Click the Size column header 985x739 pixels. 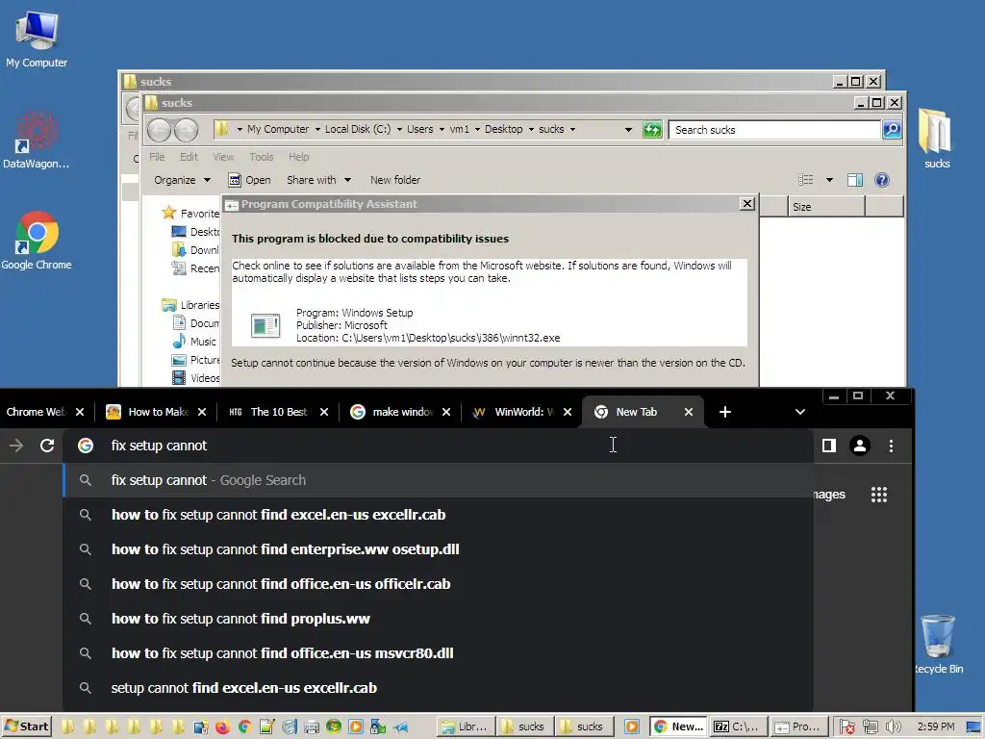pos(826,207)
